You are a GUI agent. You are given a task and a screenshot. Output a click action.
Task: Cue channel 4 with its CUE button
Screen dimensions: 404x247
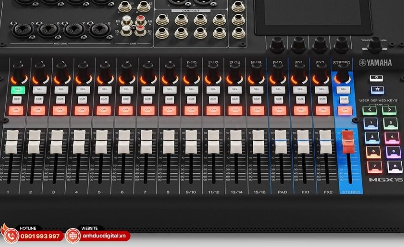pos(82,99)
